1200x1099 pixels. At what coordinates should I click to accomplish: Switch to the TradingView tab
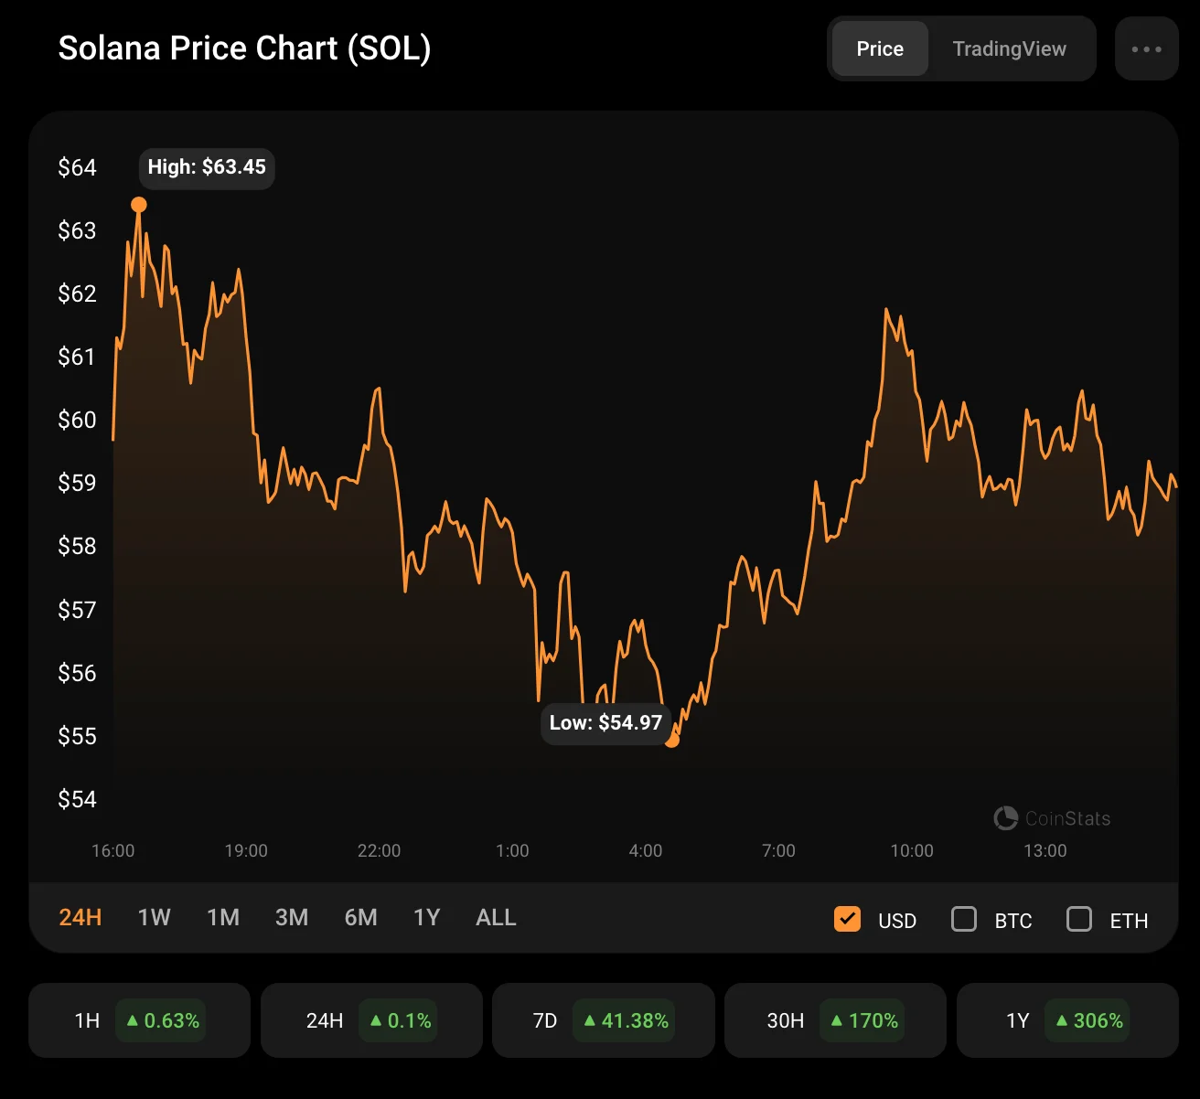(x=1009, y=49)
